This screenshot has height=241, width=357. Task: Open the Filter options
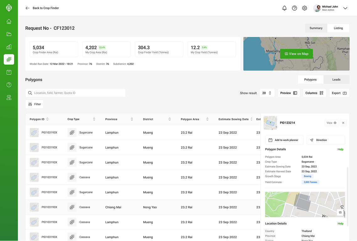35,104
